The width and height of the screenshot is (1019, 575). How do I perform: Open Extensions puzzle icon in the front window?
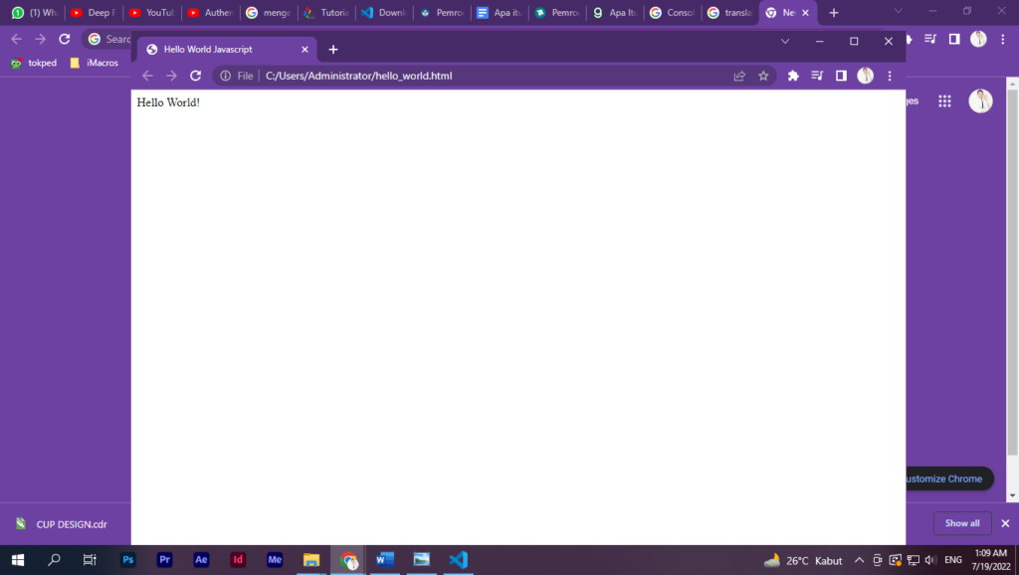click(793, 76)
